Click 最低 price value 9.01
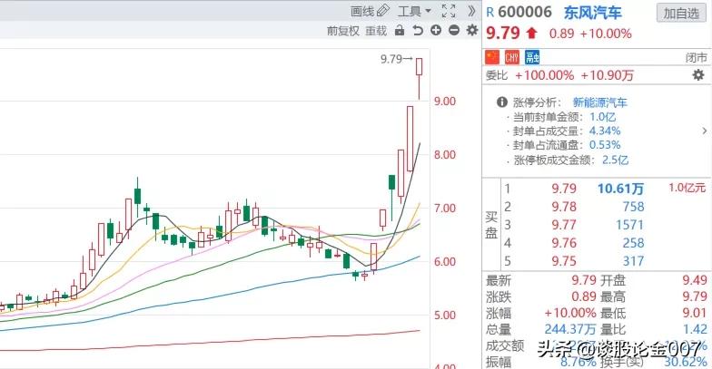Viewport: 712px width, 369px height. (695, 313)
